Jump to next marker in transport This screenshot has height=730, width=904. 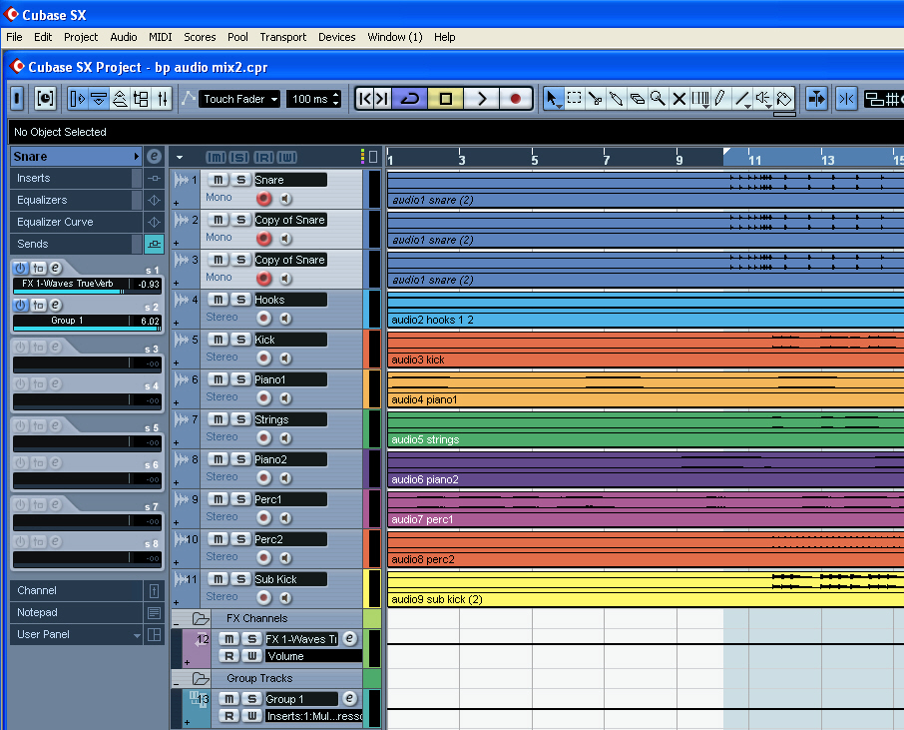382,99
